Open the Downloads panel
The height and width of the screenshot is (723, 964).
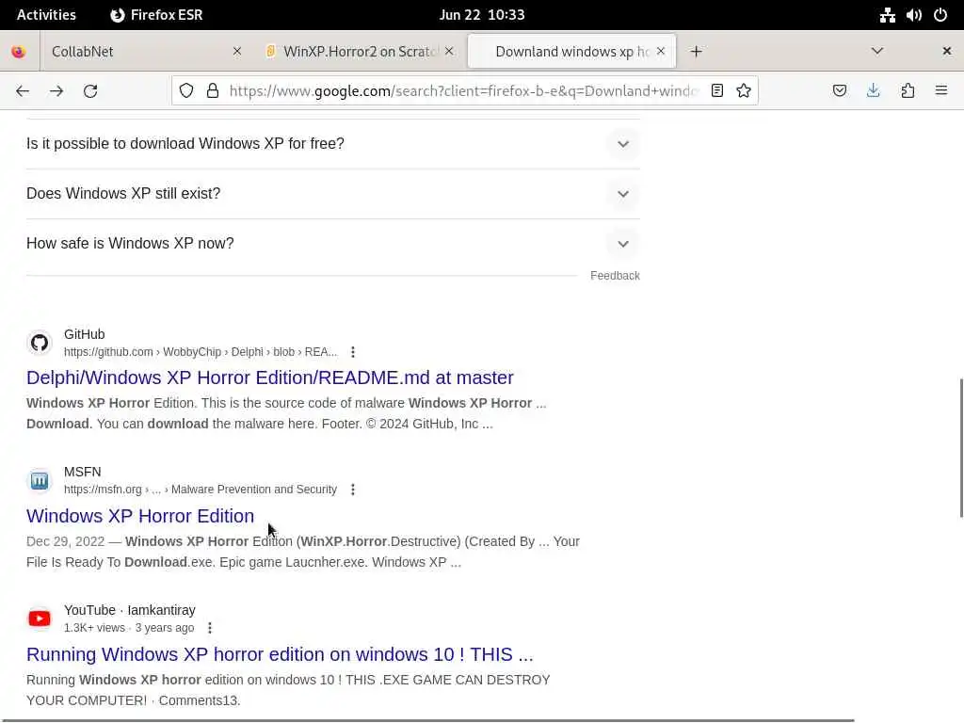click(x=873, y=91)
